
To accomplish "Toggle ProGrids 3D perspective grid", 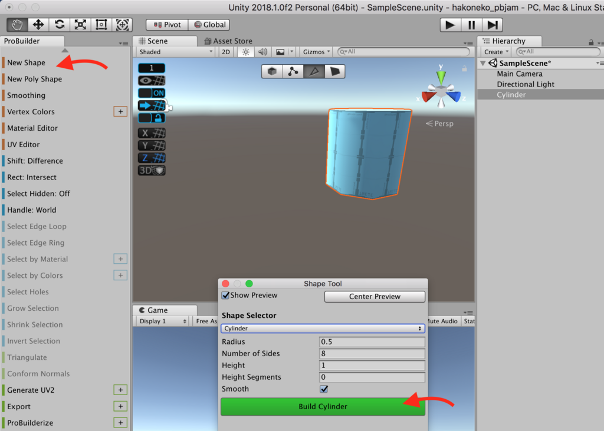I will point(152,170).
